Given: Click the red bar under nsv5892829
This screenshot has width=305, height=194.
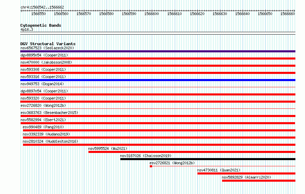Looking at the screenshot, I should coord(259,181).
